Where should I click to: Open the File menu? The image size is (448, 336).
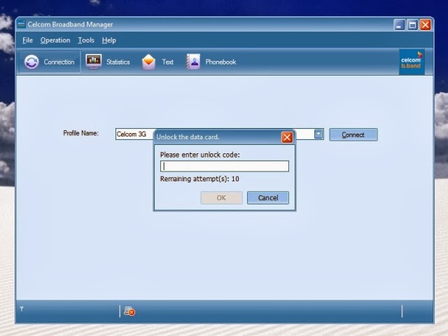click(x=28, y=41)
